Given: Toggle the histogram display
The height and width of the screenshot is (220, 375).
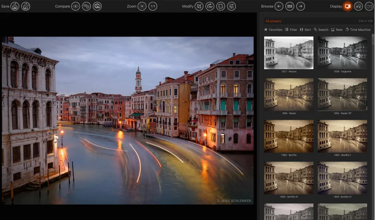Looking at the screenshot, I should [369, 6].
